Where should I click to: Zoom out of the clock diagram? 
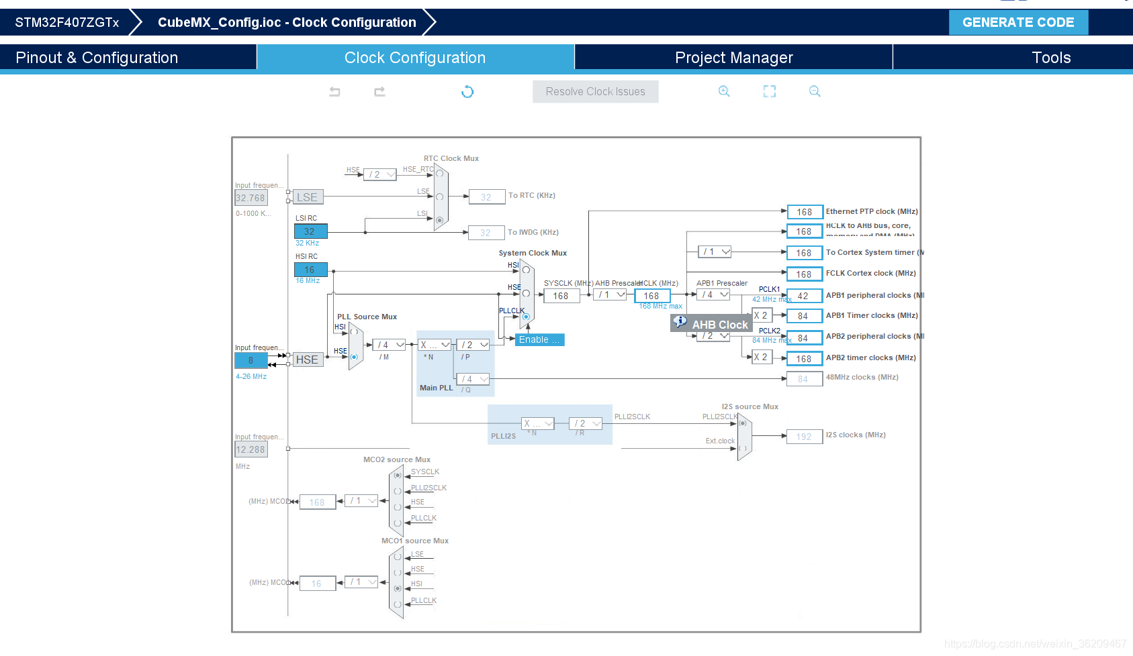point(815,91)
